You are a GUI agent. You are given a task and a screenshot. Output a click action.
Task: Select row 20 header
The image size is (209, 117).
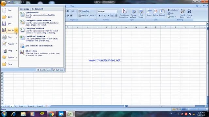point(2,88)
